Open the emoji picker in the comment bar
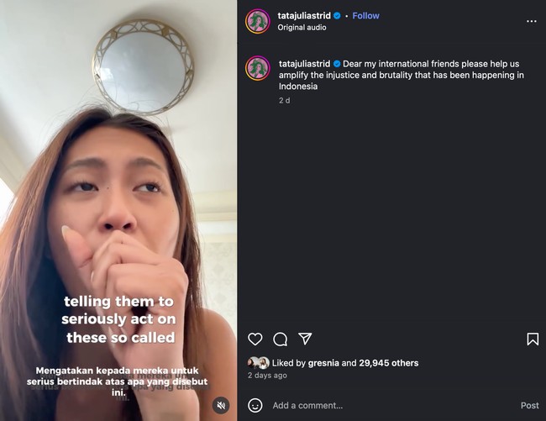Screen dimensions: 546x421 (x=255, y=405)
